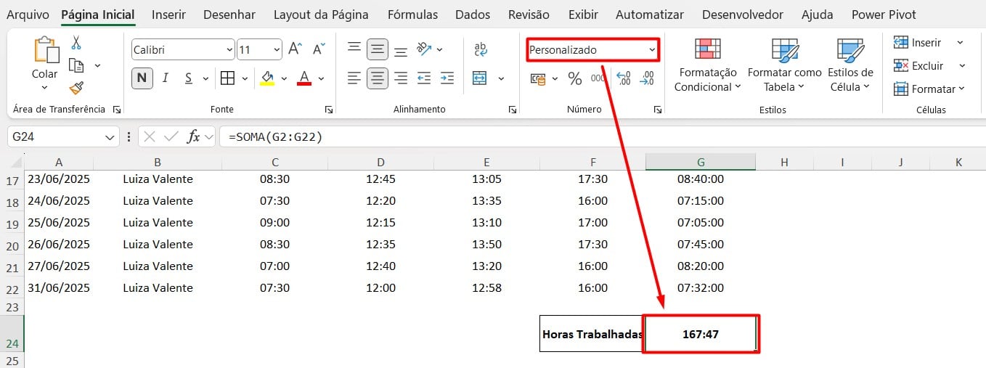Toggle Underline (S) formatting
Screen dimensions: 986x368
(188, 78)
